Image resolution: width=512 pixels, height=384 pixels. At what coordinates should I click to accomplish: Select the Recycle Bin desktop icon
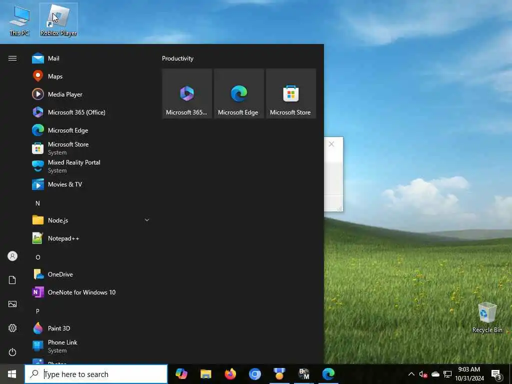tap(487, 317)
